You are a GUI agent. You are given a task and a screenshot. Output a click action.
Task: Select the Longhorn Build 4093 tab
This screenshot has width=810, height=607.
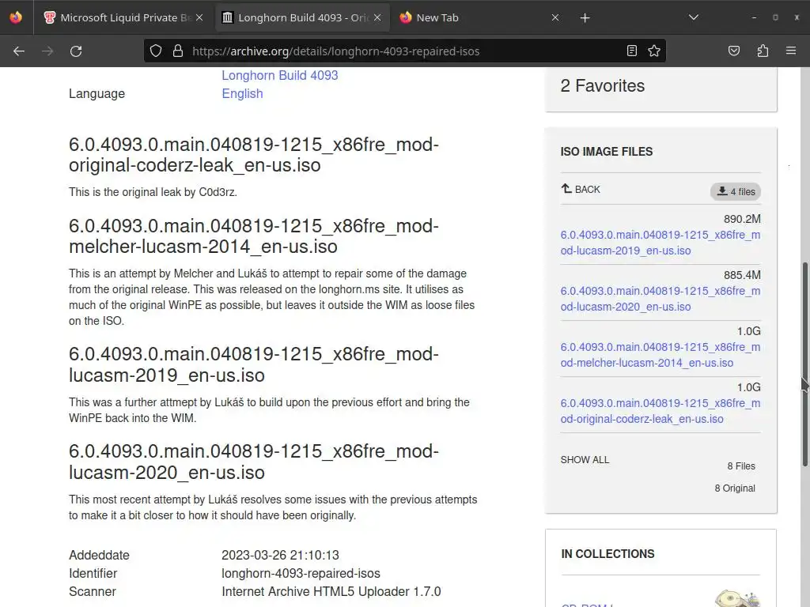(303, 17)
